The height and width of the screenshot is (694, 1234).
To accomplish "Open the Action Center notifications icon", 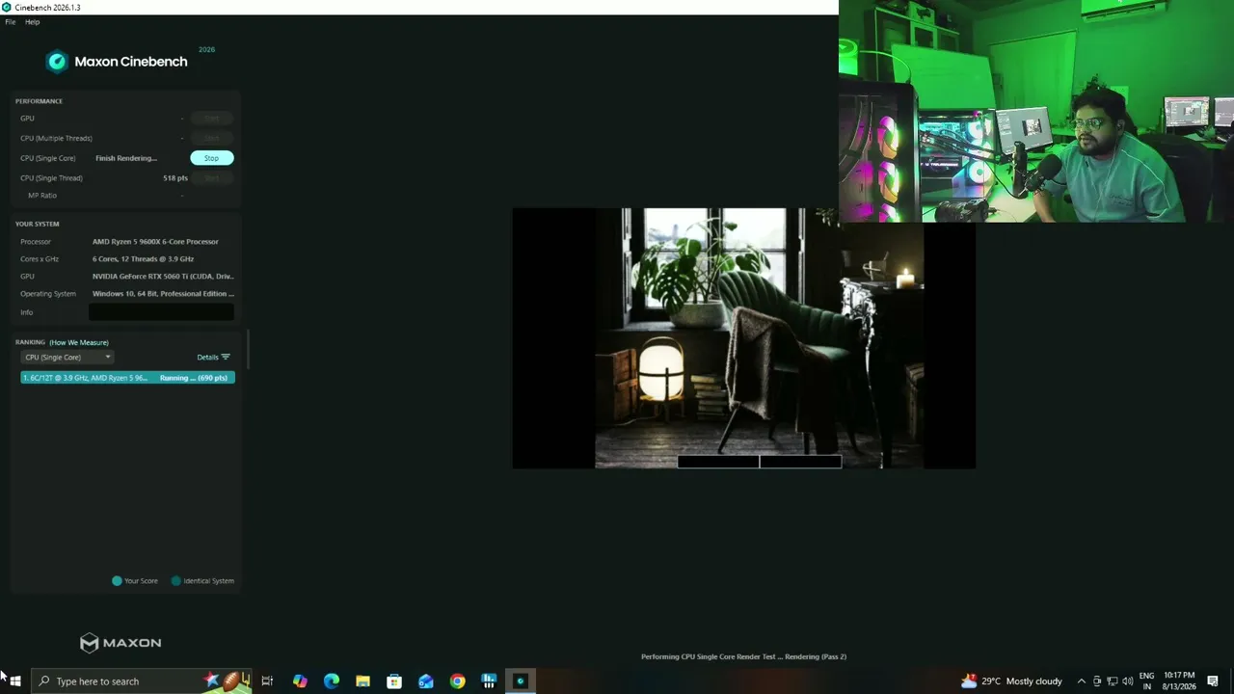I will tap(1213, 681).
